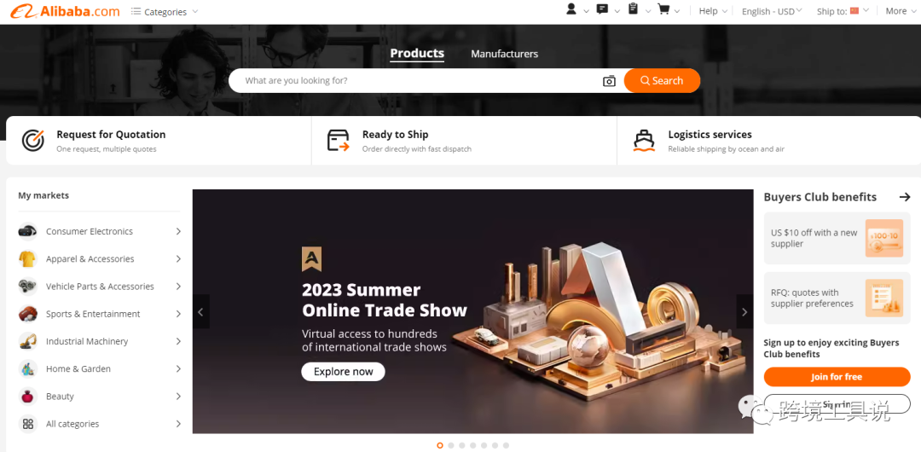Click the Buyers Club benefits arrow
Screen dimensions: 921x452
coord(905,197)
